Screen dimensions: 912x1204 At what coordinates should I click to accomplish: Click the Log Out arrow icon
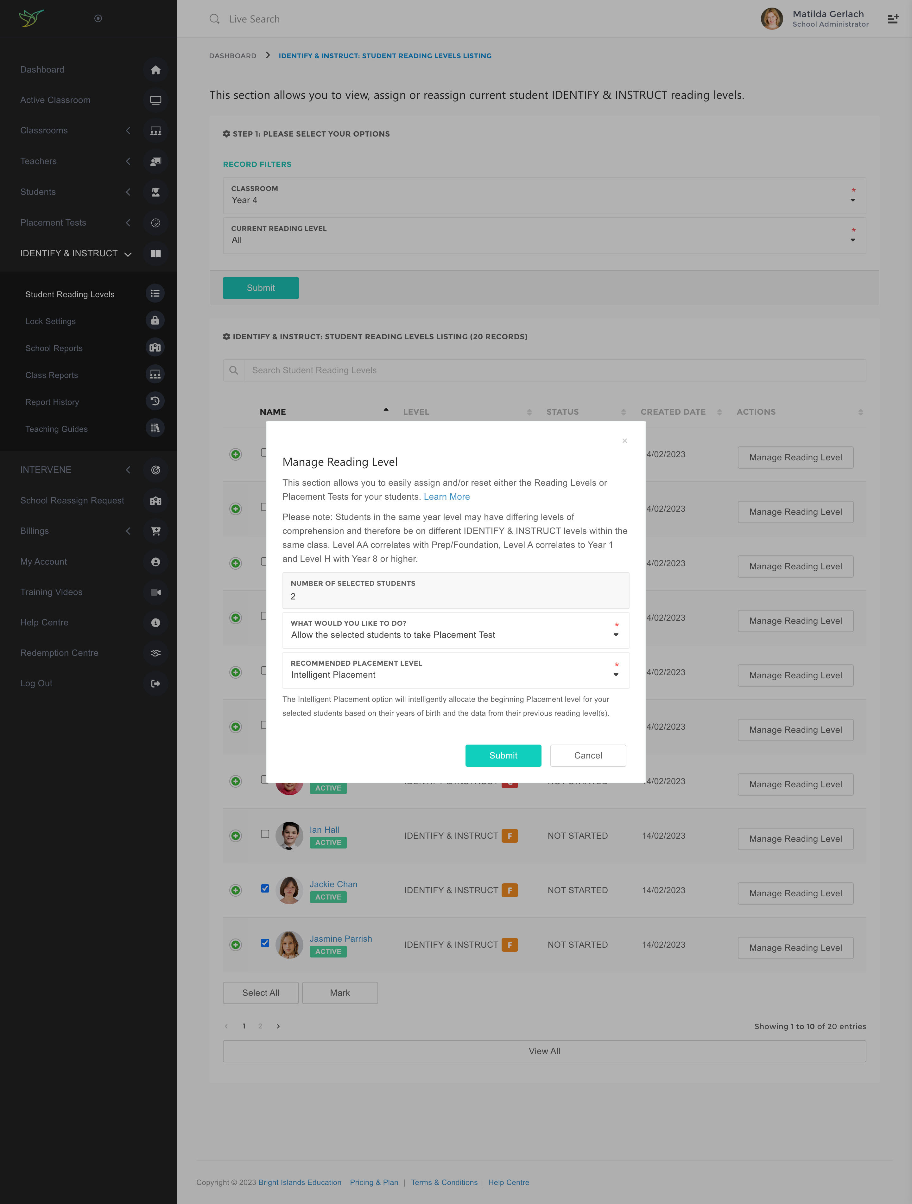tap(155, 683)
